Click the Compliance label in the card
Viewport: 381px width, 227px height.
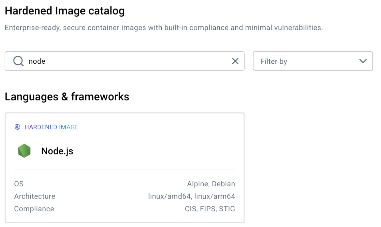point(34,209)
